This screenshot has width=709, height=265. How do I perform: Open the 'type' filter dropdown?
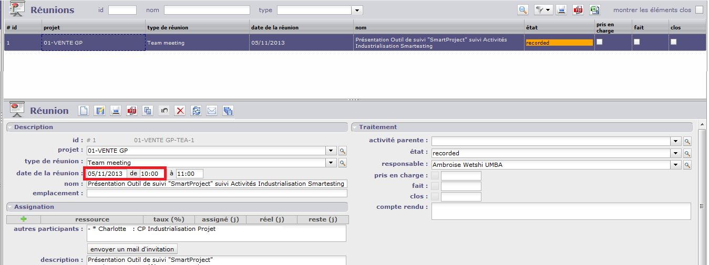357,10
